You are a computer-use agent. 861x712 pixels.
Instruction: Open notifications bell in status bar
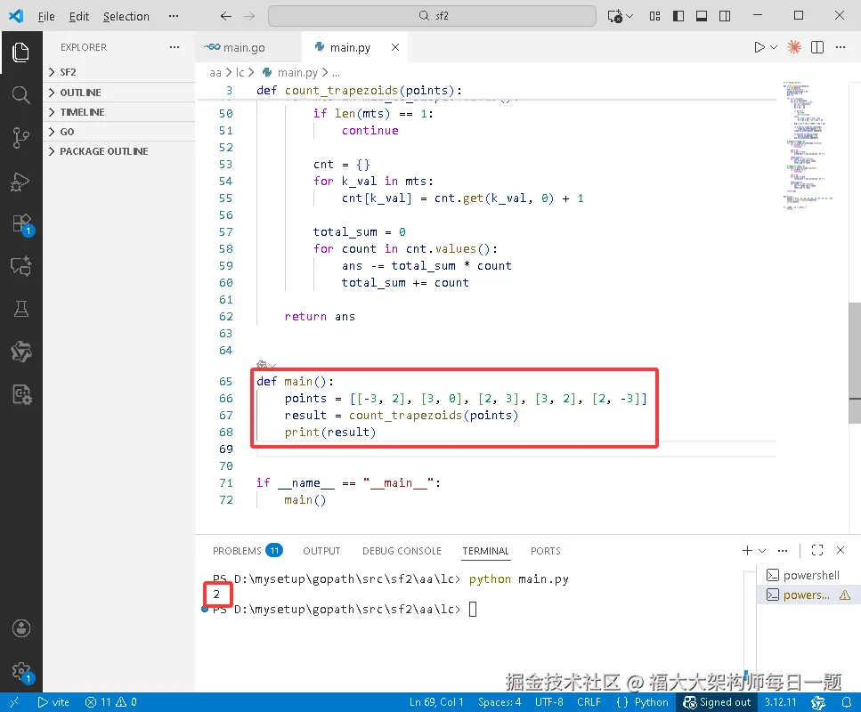[x=846, y=702]
